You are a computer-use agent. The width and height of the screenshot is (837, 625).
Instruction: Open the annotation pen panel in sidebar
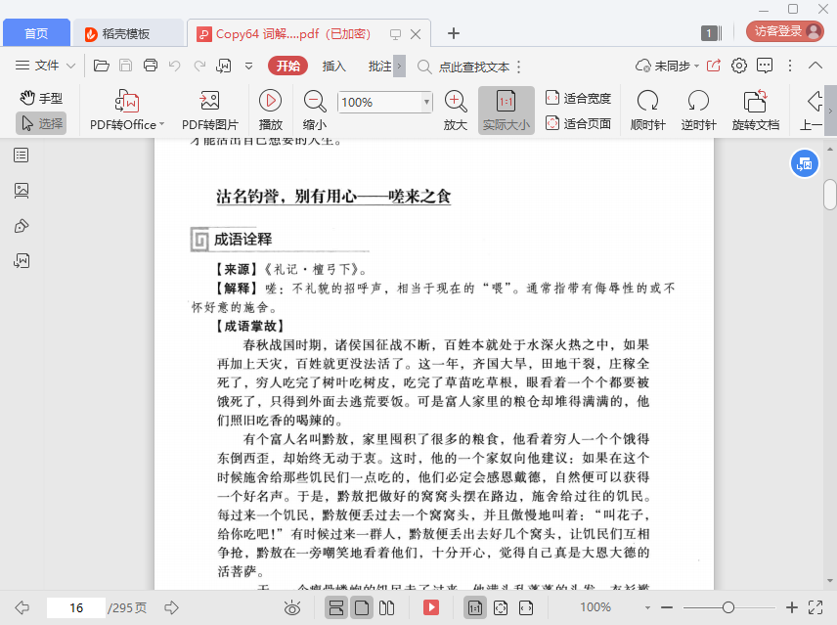22,226
